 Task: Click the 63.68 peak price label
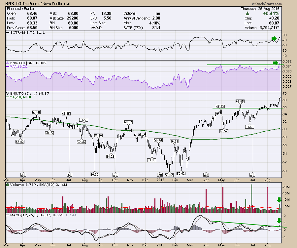36,112
